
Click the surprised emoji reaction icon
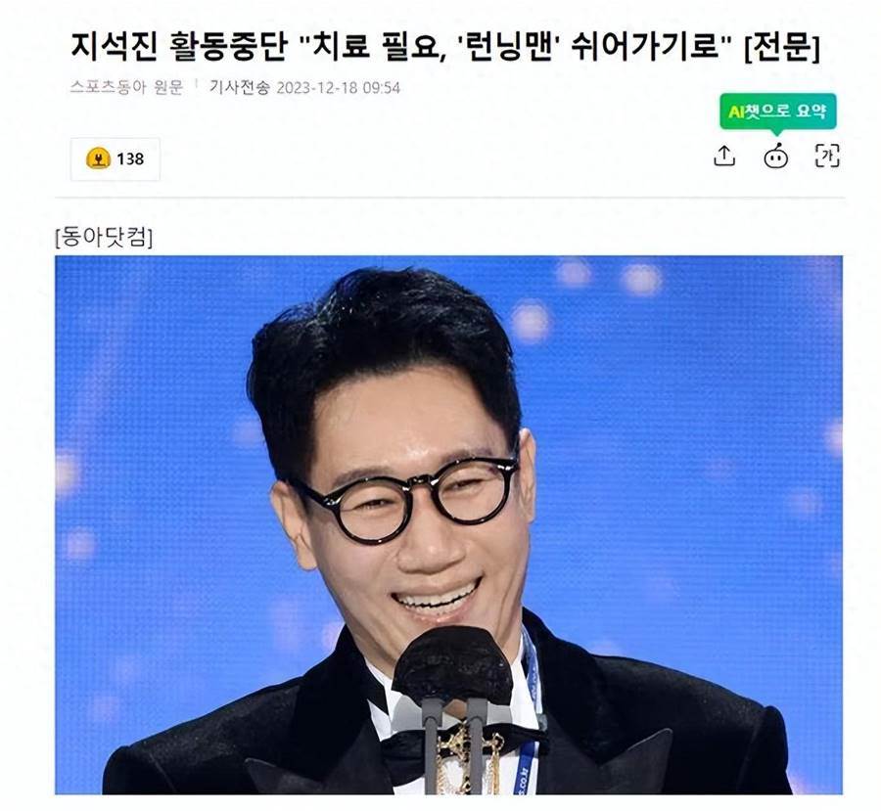98,158
